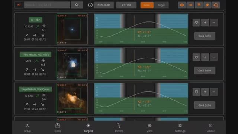This screenshot has width=238, height=134.
Task: Add IC 1287 with plus button
Action: (205, 23)
